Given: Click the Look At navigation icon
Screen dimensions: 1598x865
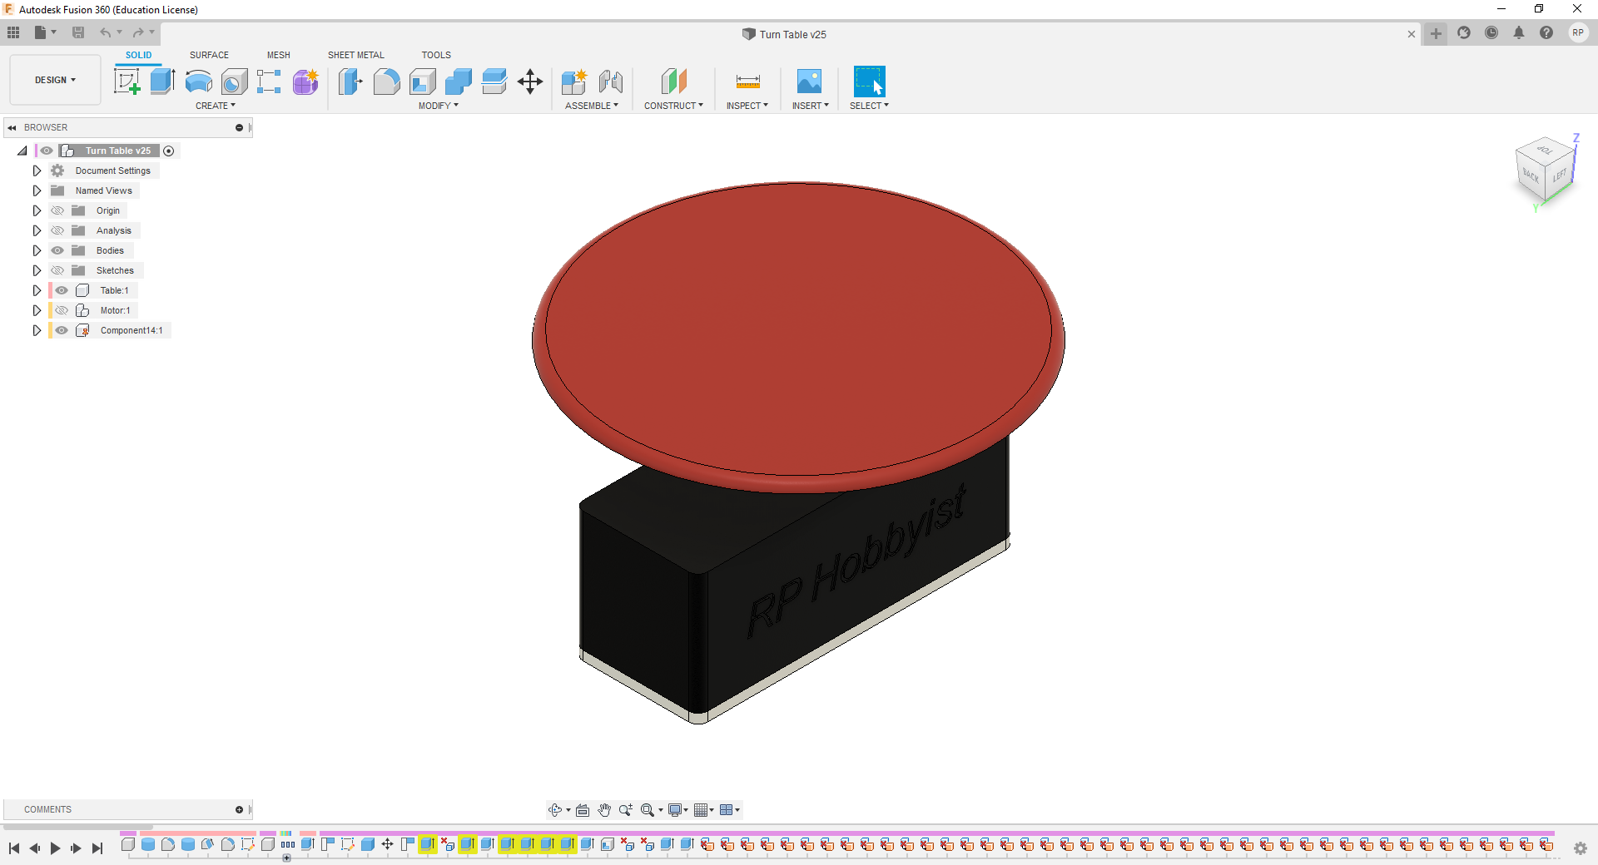Looking at the screenshot, I should 583,810.
